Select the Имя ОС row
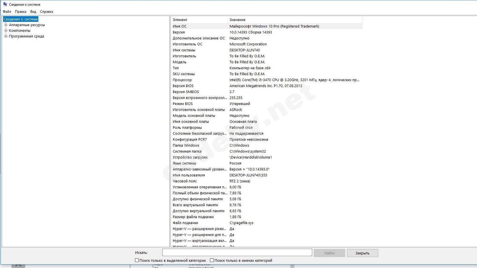Screen dimensions: 477x268 coord(267,26)
